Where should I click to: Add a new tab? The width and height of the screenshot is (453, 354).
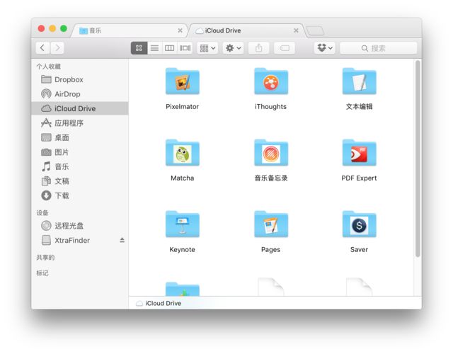[315, 31]
